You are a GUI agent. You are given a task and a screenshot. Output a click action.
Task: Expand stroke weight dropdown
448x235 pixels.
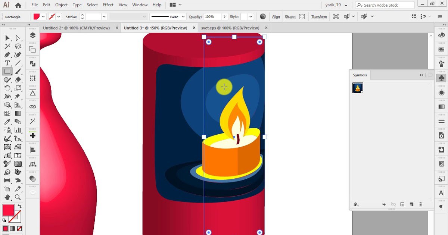click(x=104, y=17)
